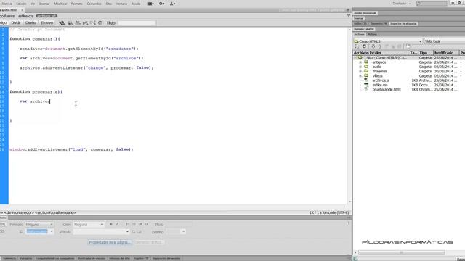Sort by Tipo column header
Image resolution: width=465 pixels, height=261 pixels.
pyautogui.click(x=426, y=53)
